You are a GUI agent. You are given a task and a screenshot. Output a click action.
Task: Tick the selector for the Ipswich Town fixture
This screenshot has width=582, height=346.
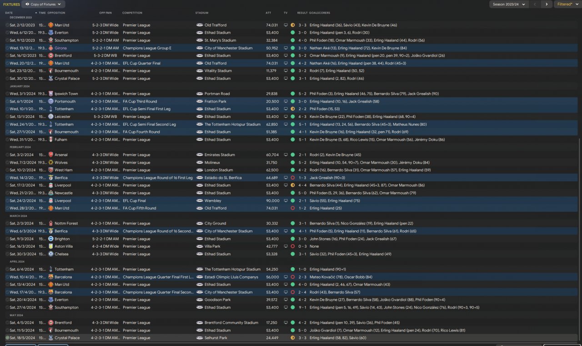tap(7, 94)
